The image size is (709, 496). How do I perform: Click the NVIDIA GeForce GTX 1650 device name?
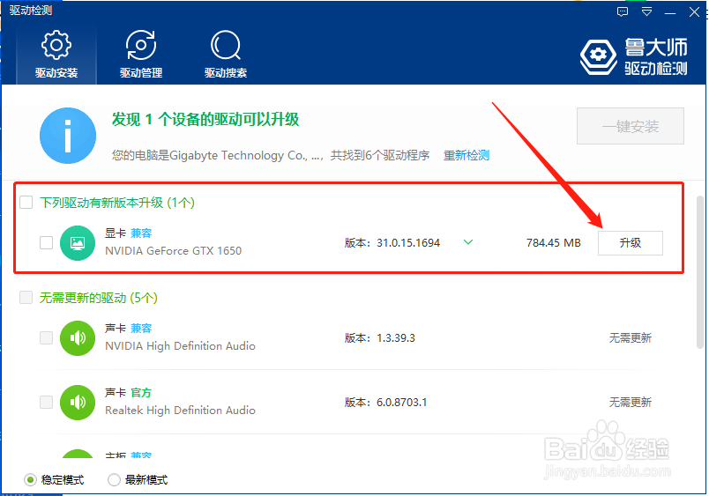173,251
